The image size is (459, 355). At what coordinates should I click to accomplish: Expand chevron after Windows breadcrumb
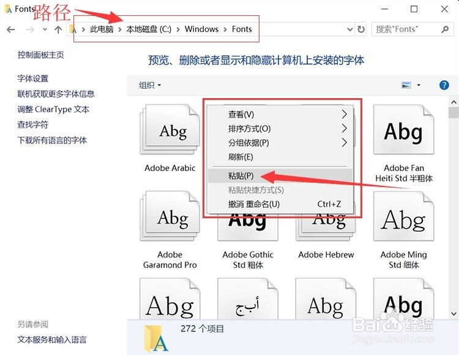225,29
